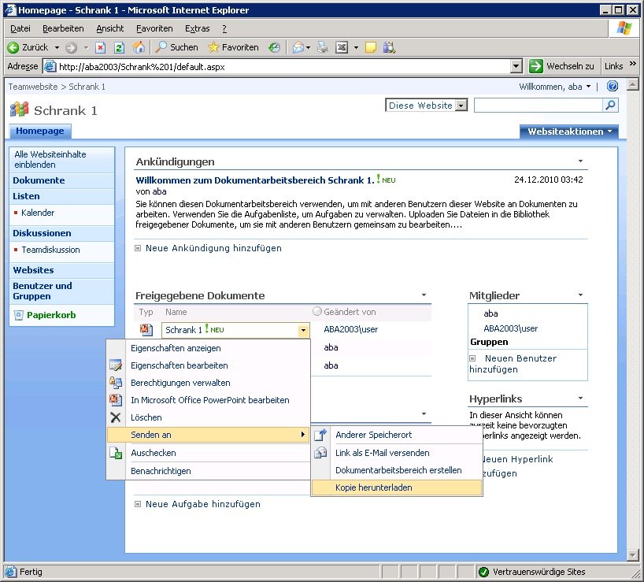644x582 pixels.
Task: Click the Internet Explorer page icon in address bar
Action: pos(50,66)
